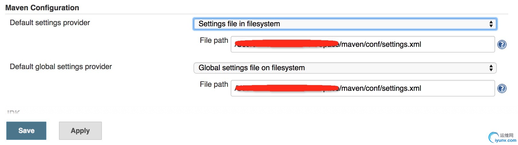Click the Maven Configuration section heading
This screenshot has width=518, height=145.
(42, 8)
